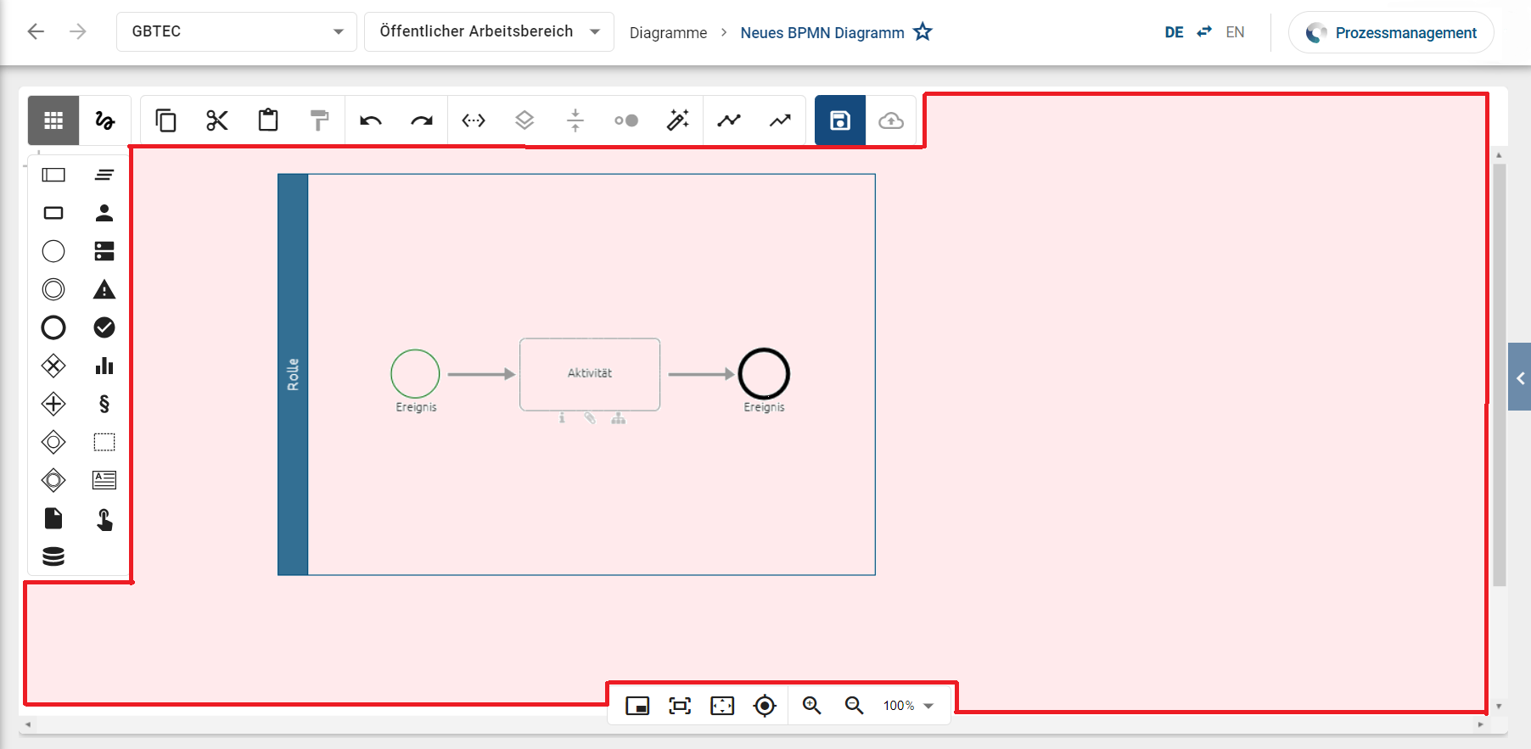This screenshot has height=749, width=1531.
Task: Select the intermediate event double circle
Action: tap(53, 289)
